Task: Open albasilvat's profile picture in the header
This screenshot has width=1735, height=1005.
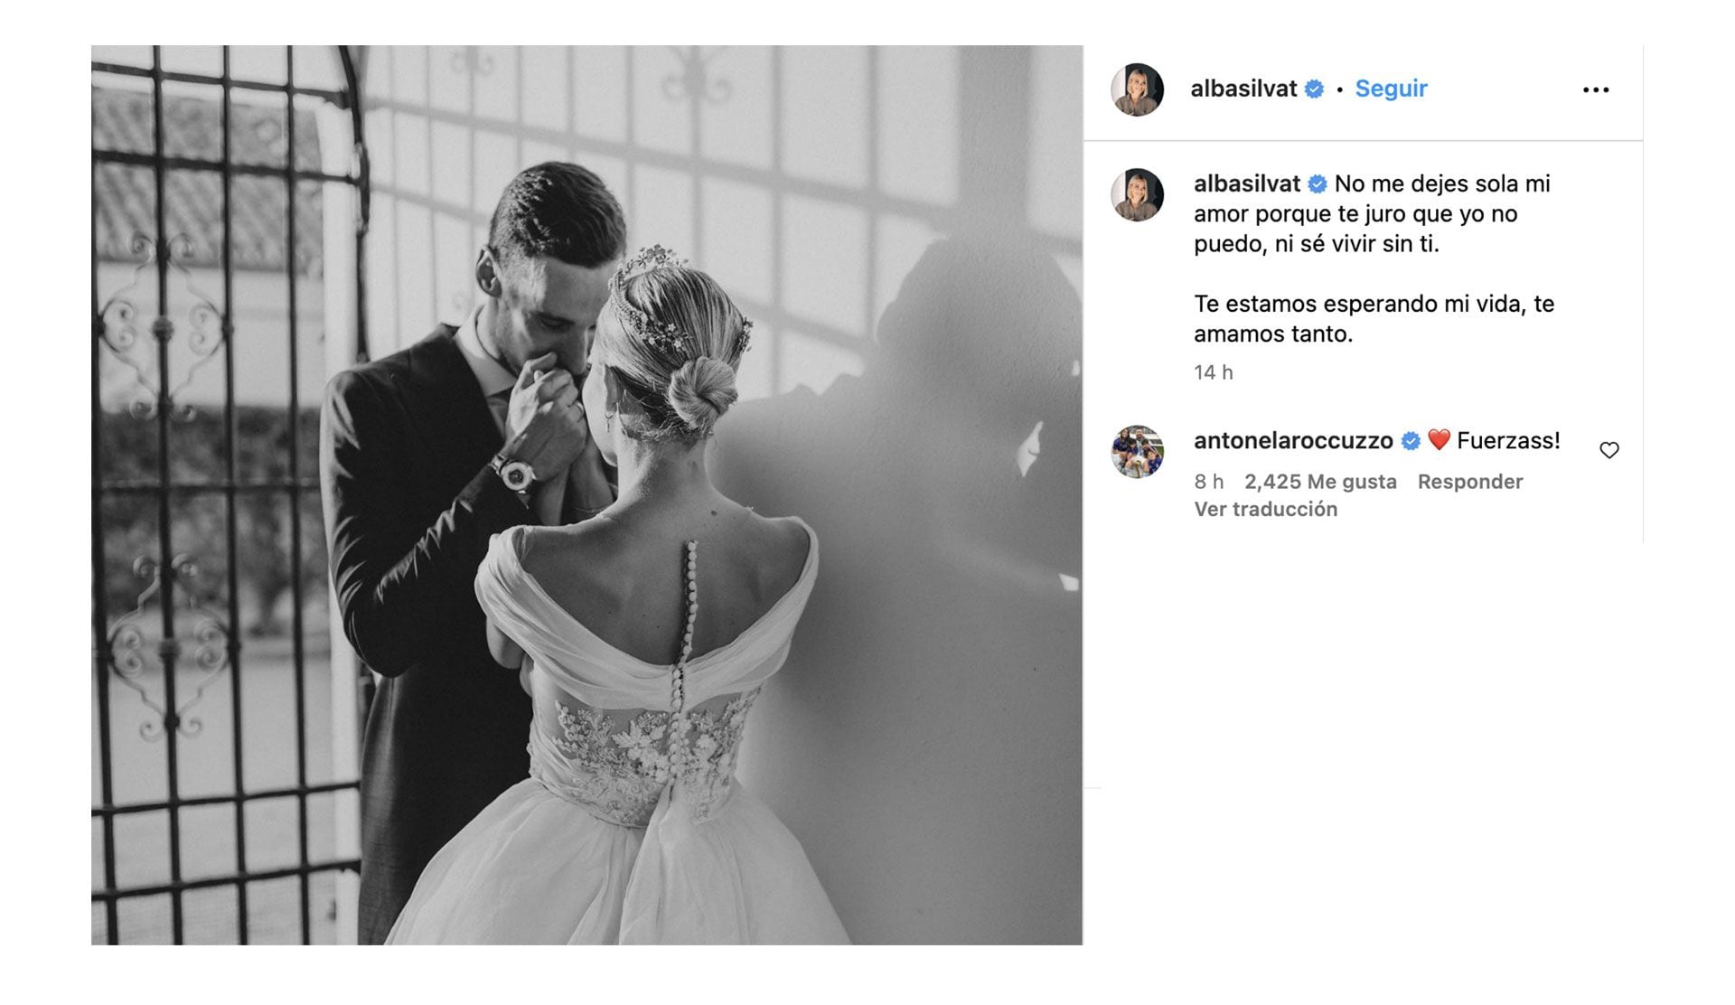Action: pyautogui.click(x=1137, y=89)
